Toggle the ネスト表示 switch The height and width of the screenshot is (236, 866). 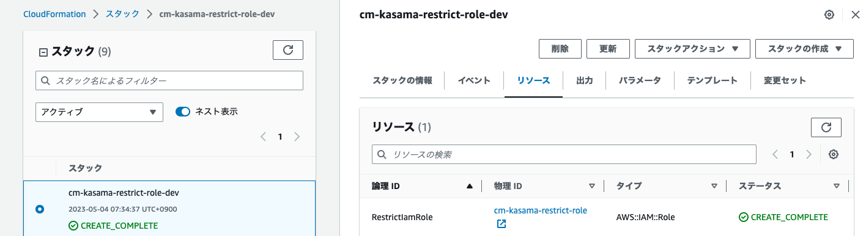[183, 112]
